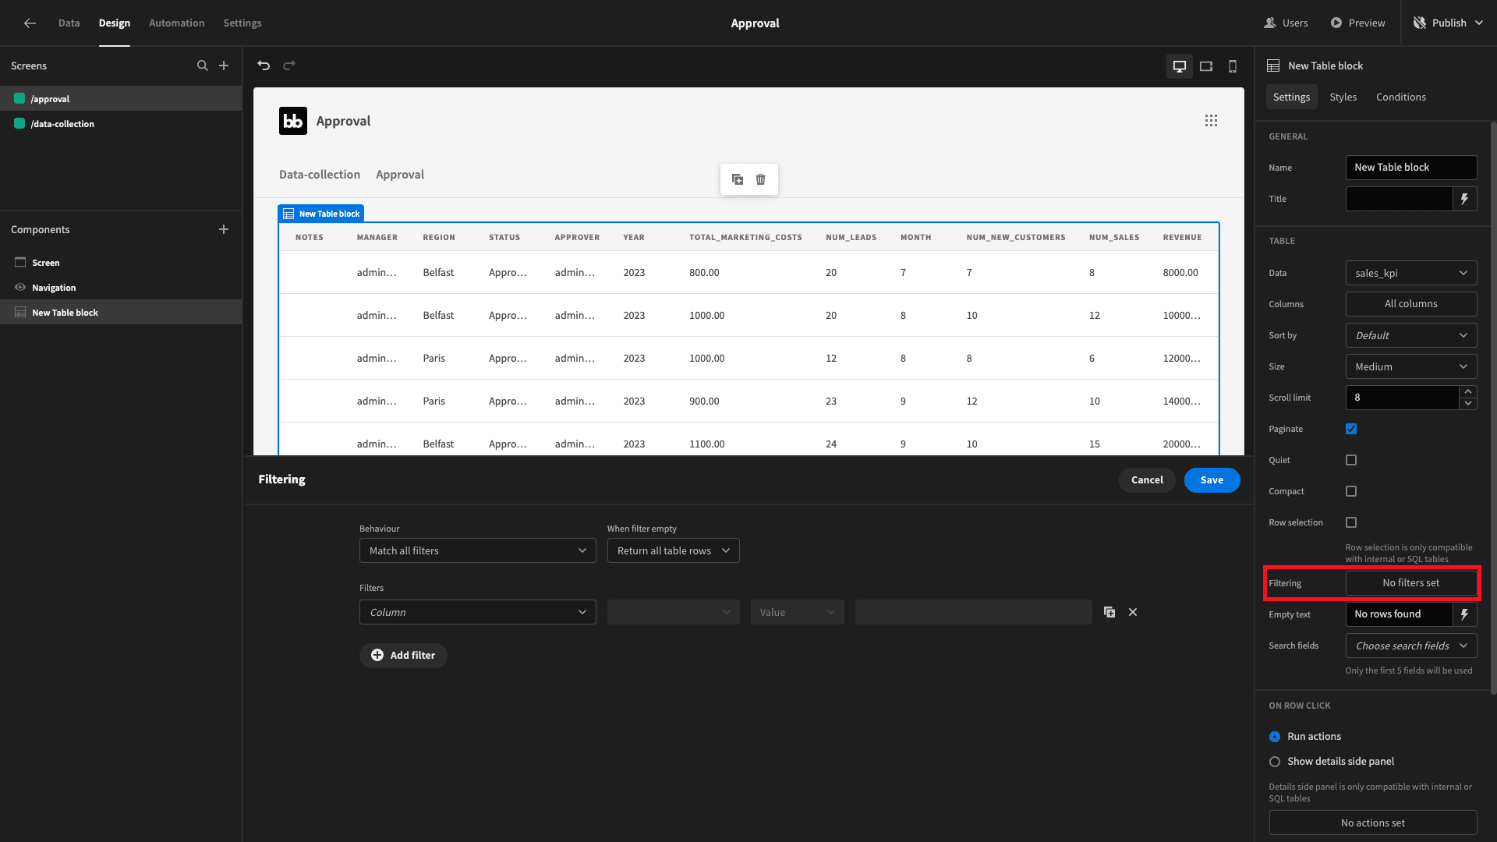Click lightning binding icon for Empty text

tap(1465, 614)
